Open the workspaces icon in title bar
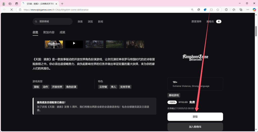This screenshot has width=258, height=132. pyautogui.click(x=10, y=4)
